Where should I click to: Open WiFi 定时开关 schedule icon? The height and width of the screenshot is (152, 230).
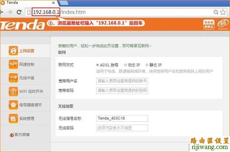coord(13,91)
